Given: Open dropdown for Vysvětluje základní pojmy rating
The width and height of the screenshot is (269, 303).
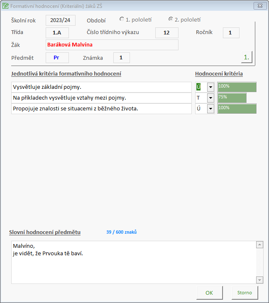Looking at the screenshot, I should pos(210,87).
